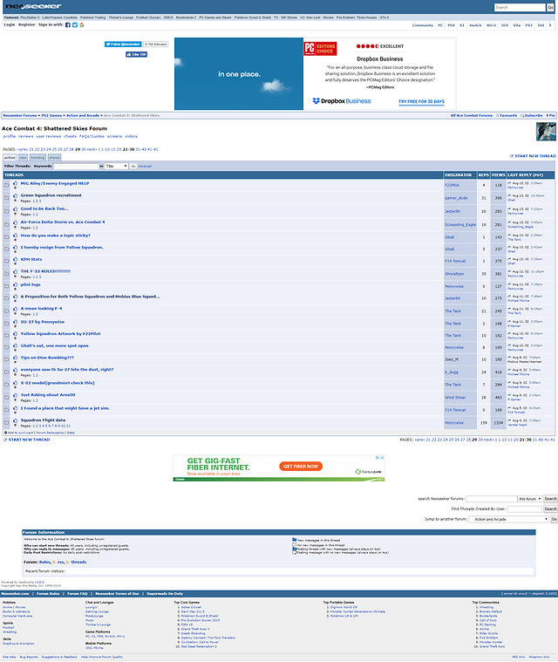Viewport: 558px width, 662px height.
Task: Click the filter threads Go button
Action: [133, 167]
